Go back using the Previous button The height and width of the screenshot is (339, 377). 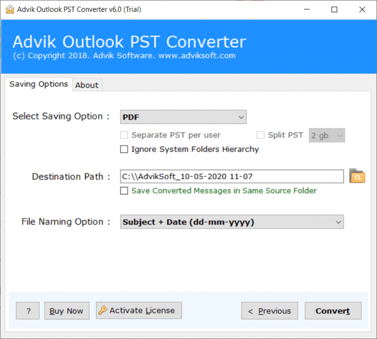click(x=269, y=311)
